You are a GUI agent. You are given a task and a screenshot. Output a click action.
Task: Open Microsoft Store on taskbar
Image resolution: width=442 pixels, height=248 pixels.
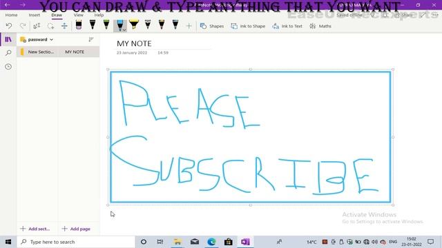pyautogui.click(x=229, y=242)
